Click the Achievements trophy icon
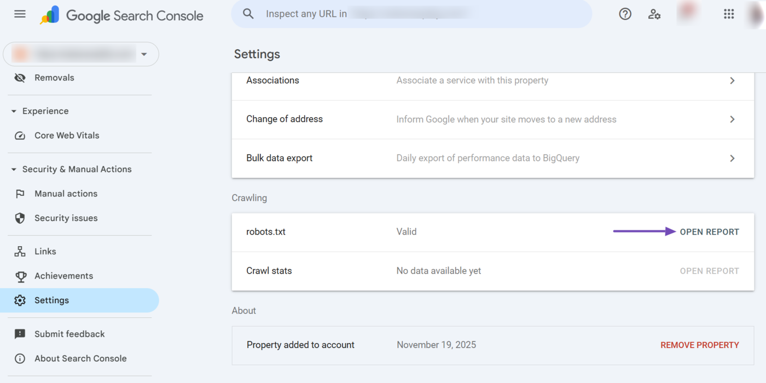 coord(20,276)
